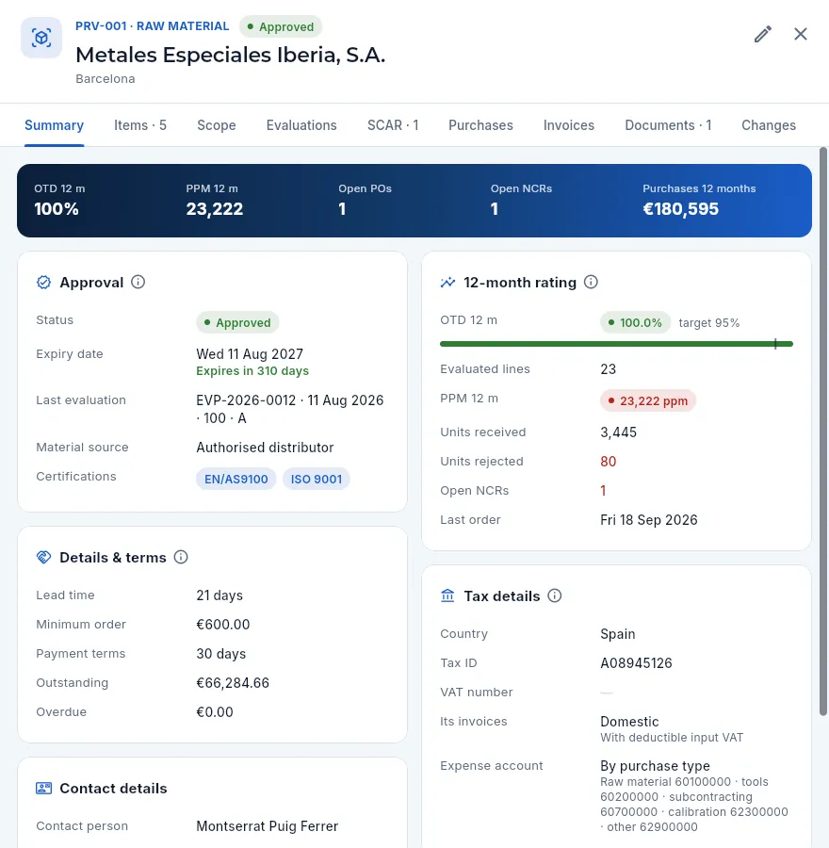
Task: Switch to the Summary tab
Action: 54,125
